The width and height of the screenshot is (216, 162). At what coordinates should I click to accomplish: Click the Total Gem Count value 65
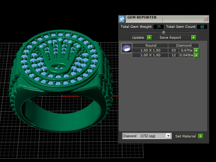[202, 27]
